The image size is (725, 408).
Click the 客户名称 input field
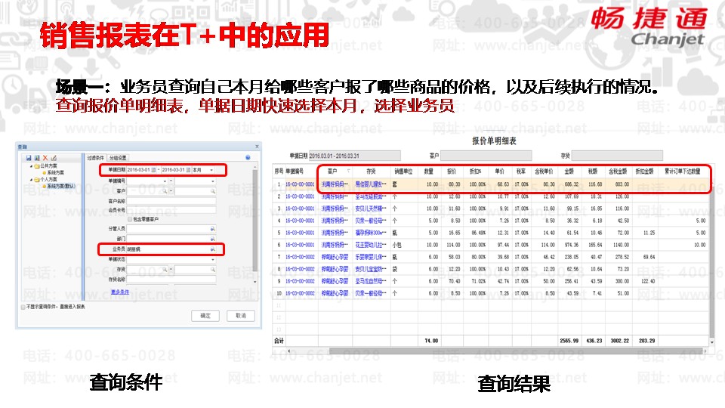pos(171,201)
